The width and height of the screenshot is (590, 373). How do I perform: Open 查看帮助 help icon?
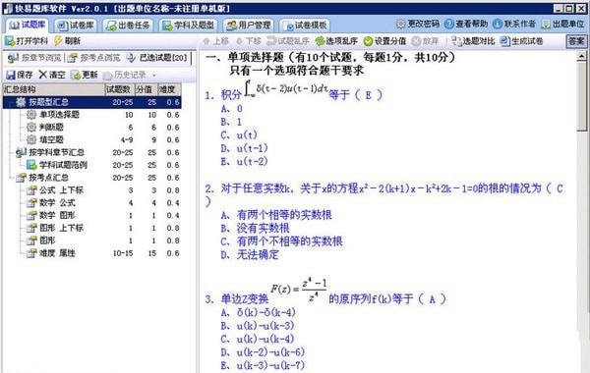pos(448,24)
